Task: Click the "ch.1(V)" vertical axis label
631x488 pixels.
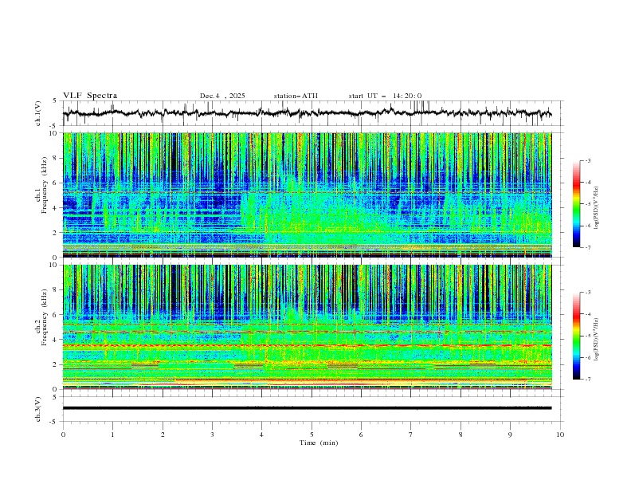Action: tap(38, 113)
